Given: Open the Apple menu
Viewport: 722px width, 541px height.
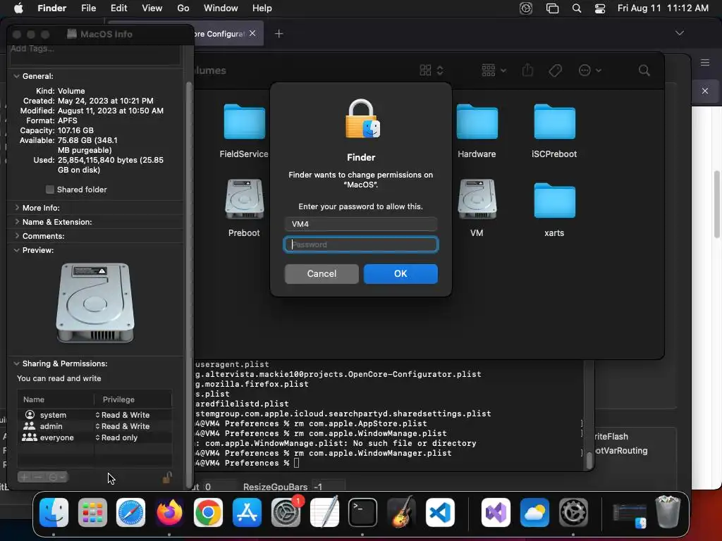Looking at the screenshot, I should click(18, 8).
